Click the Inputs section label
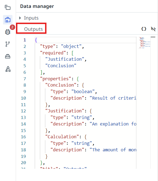Screen dimensions: 158x181 (31, 18)
